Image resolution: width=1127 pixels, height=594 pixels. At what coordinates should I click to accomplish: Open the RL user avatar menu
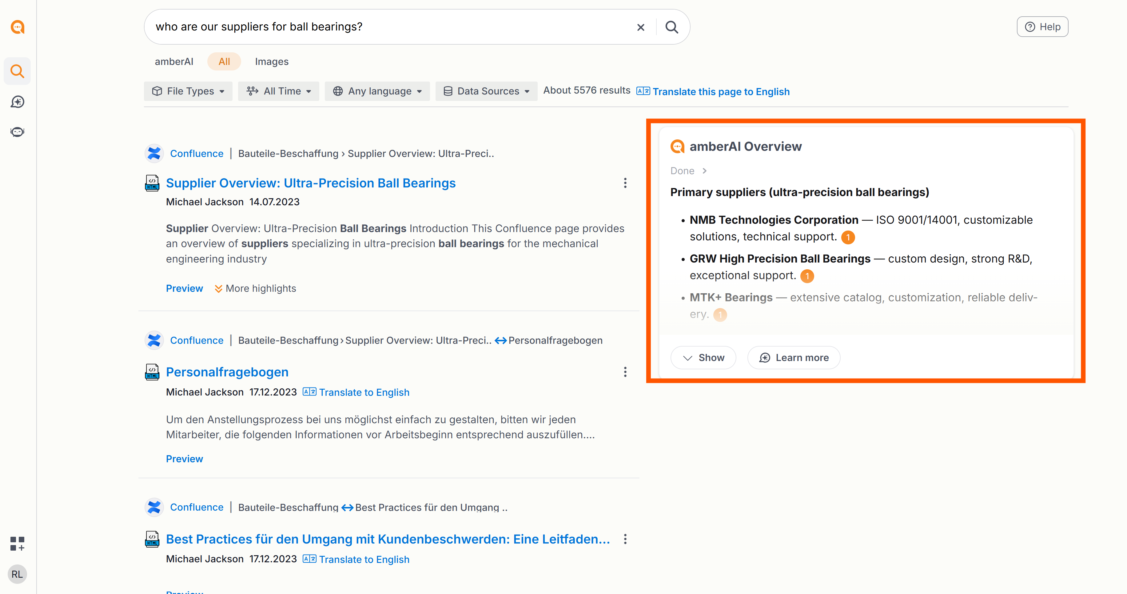click(x=18, y=574)
